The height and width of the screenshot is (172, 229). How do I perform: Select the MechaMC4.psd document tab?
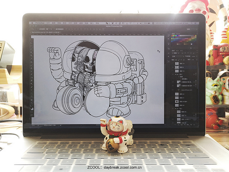pos(46,32)
